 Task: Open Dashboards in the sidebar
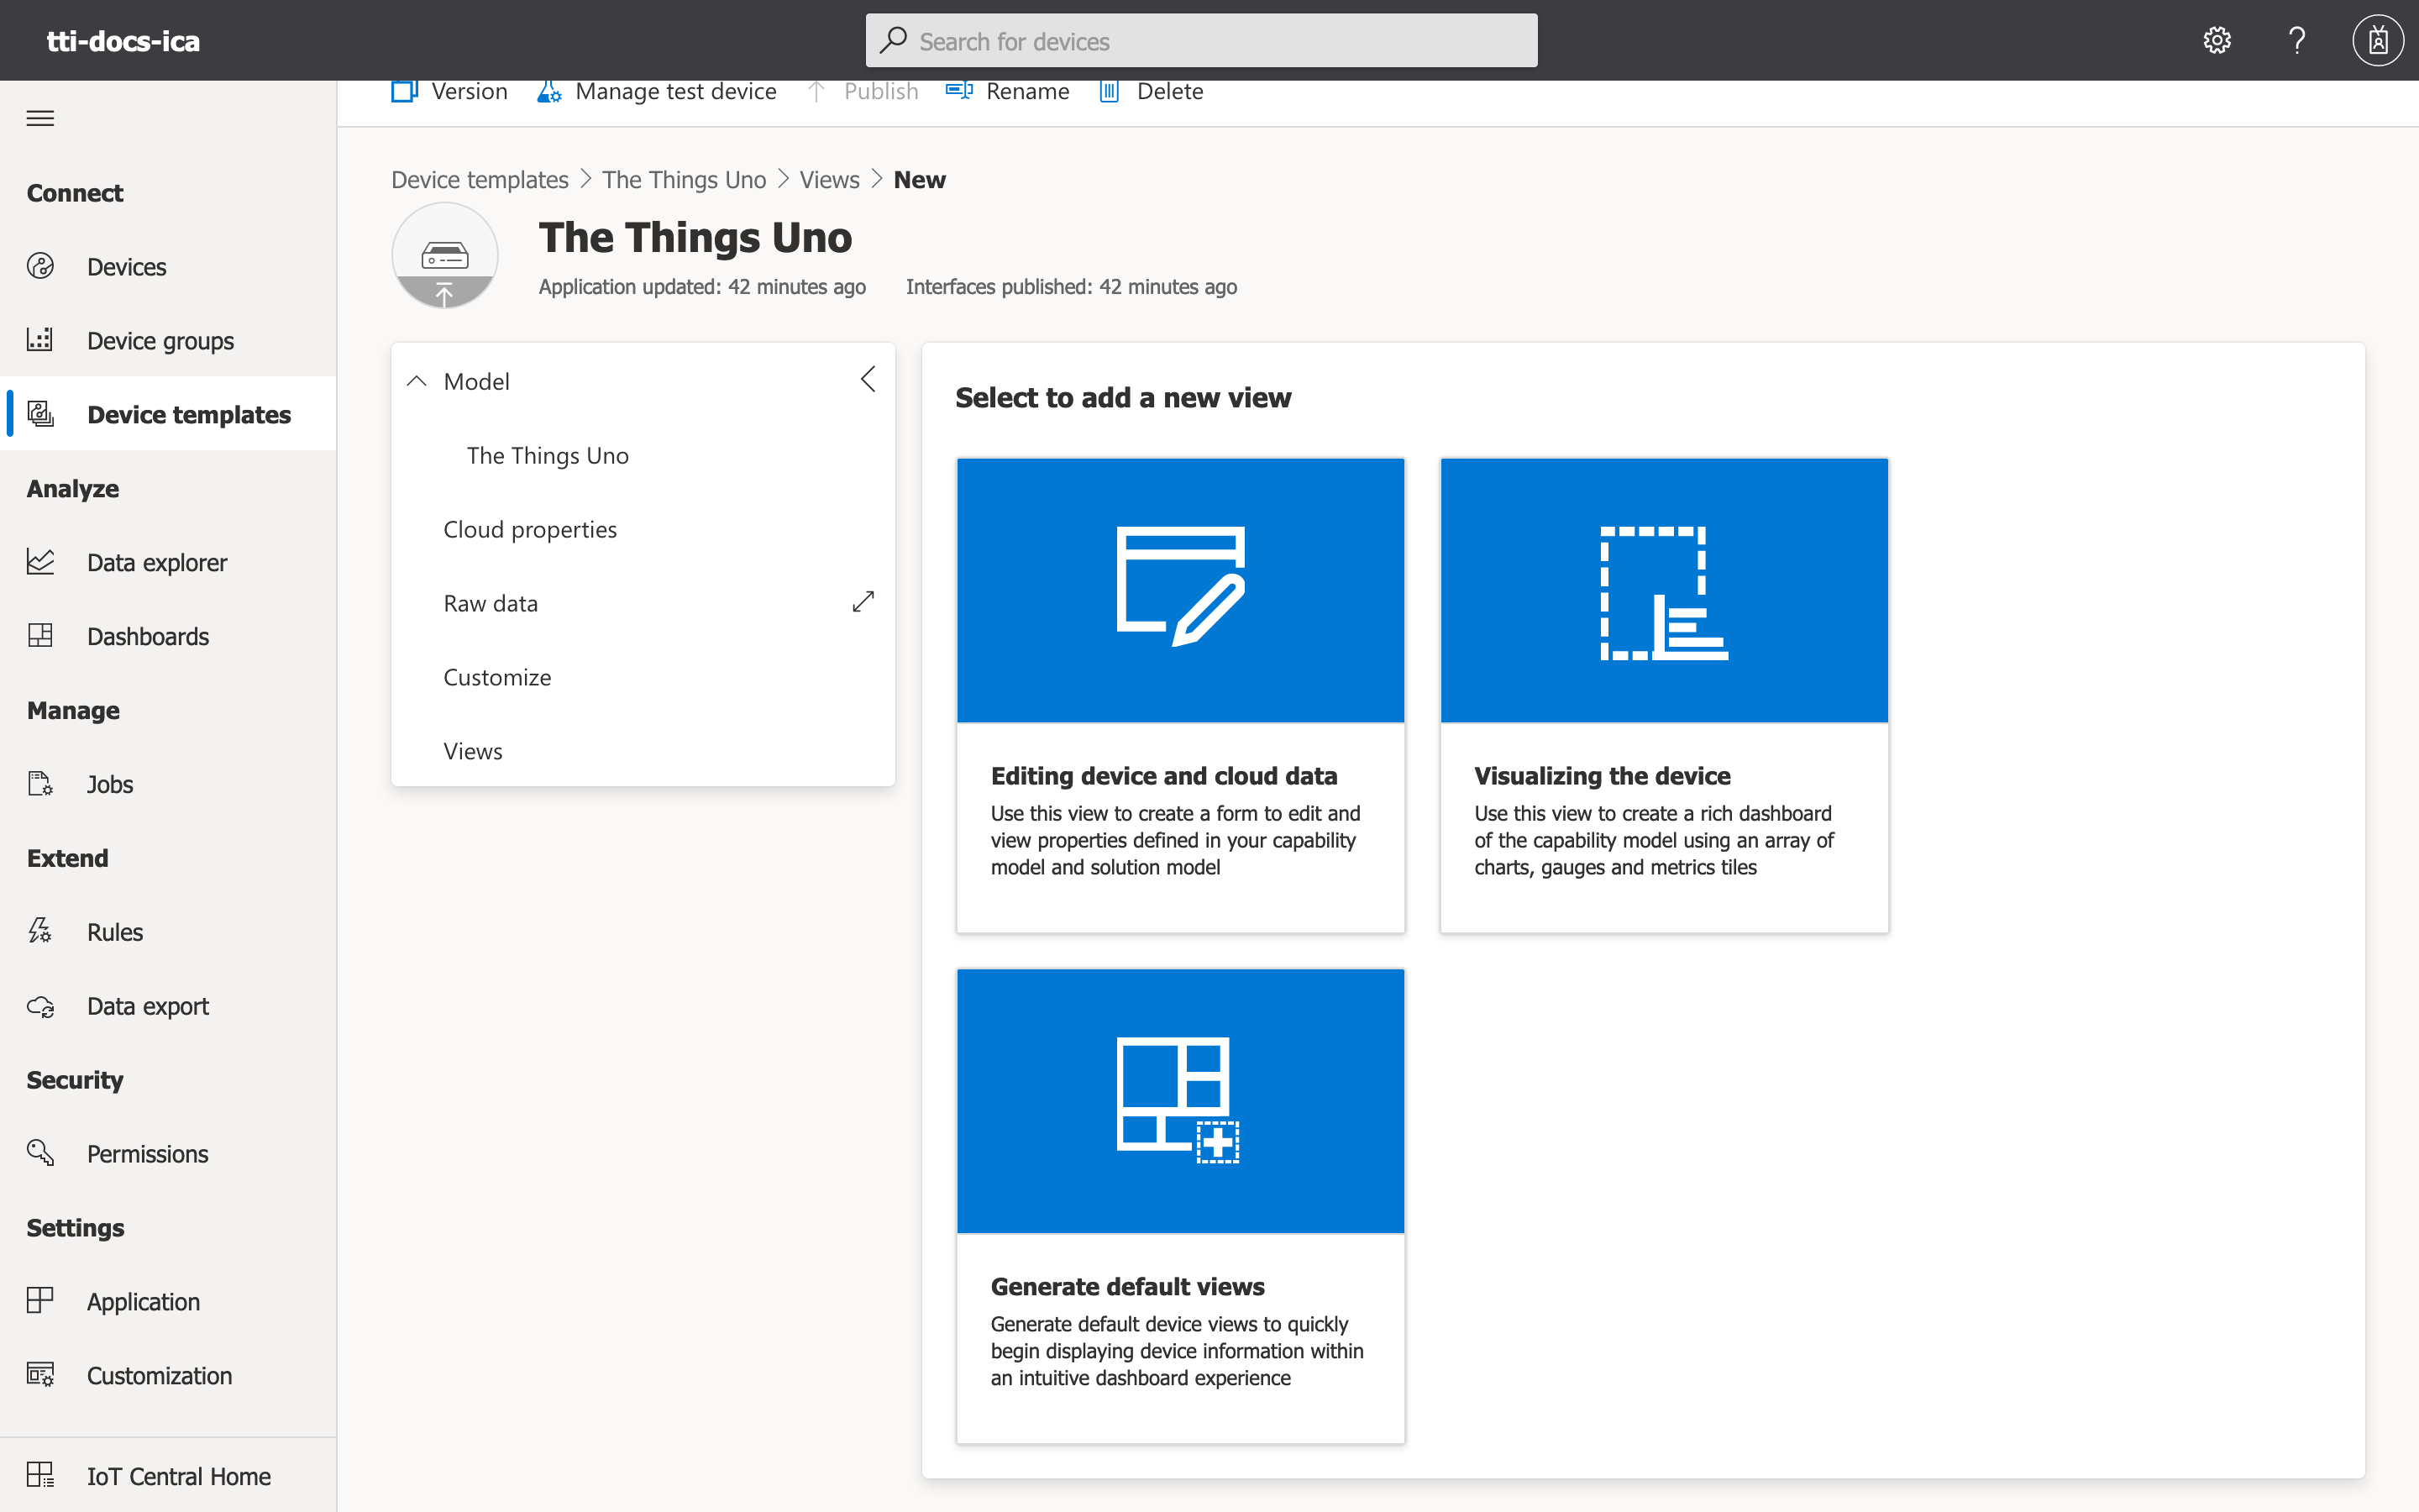coord(148,636)
